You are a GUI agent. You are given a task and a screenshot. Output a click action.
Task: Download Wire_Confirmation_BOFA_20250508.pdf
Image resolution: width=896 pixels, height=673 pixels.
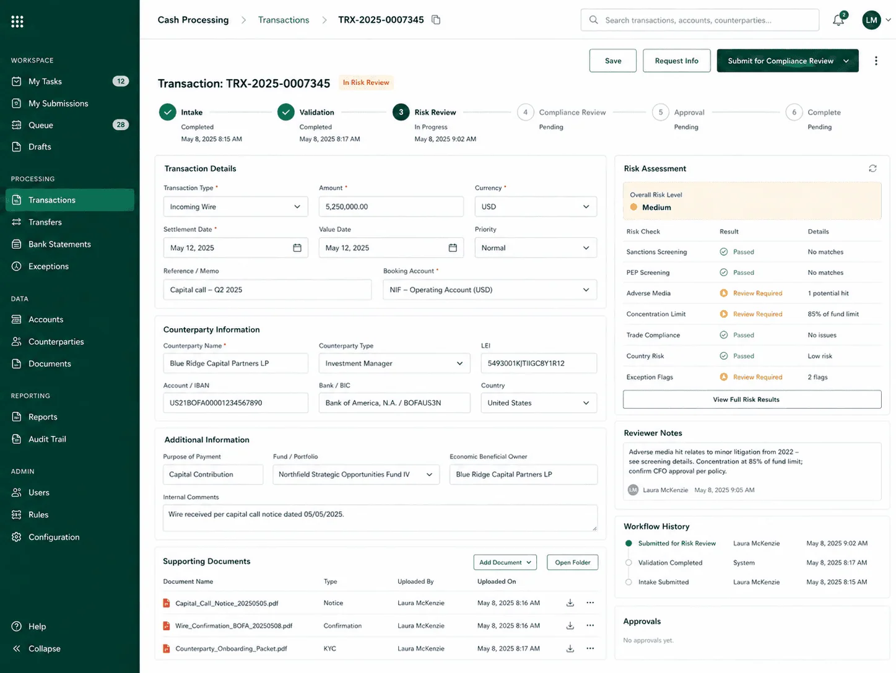point(570,626)
